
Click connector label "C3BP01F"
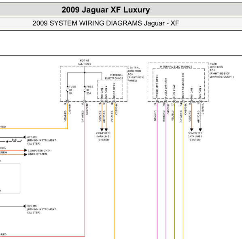tap(70, 109)
